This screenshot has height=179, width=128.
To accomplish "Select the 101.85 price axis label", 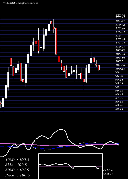I will 120,65.
